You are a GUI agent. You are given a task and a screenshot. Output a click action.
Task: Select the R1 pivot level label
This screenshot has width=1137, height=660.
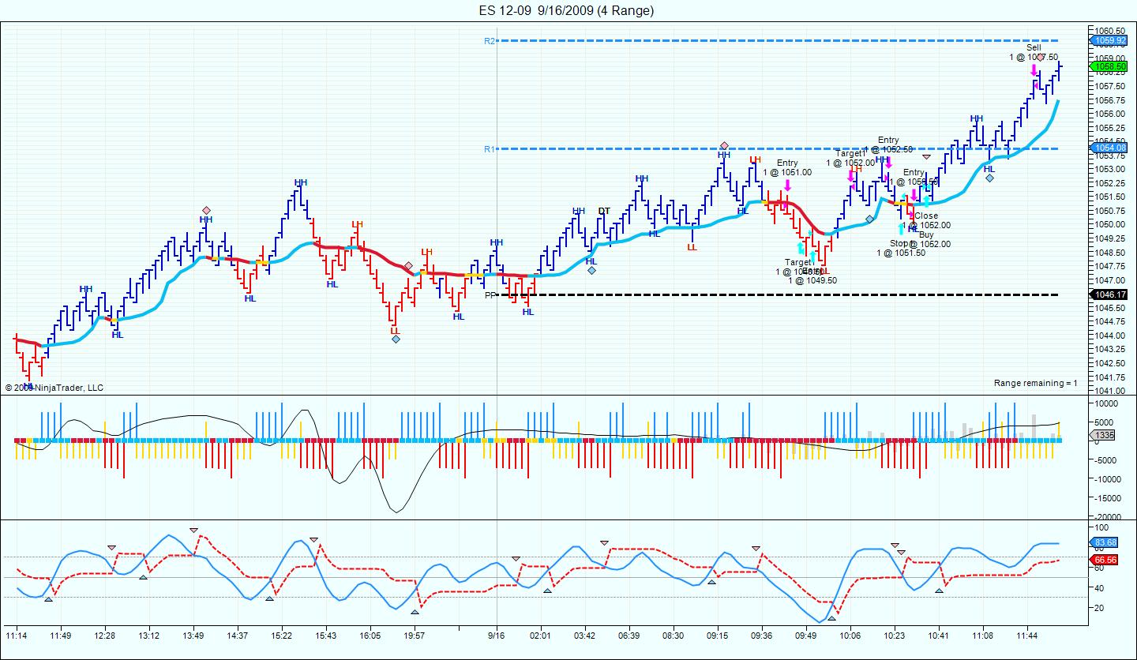[x=490, y=148]
